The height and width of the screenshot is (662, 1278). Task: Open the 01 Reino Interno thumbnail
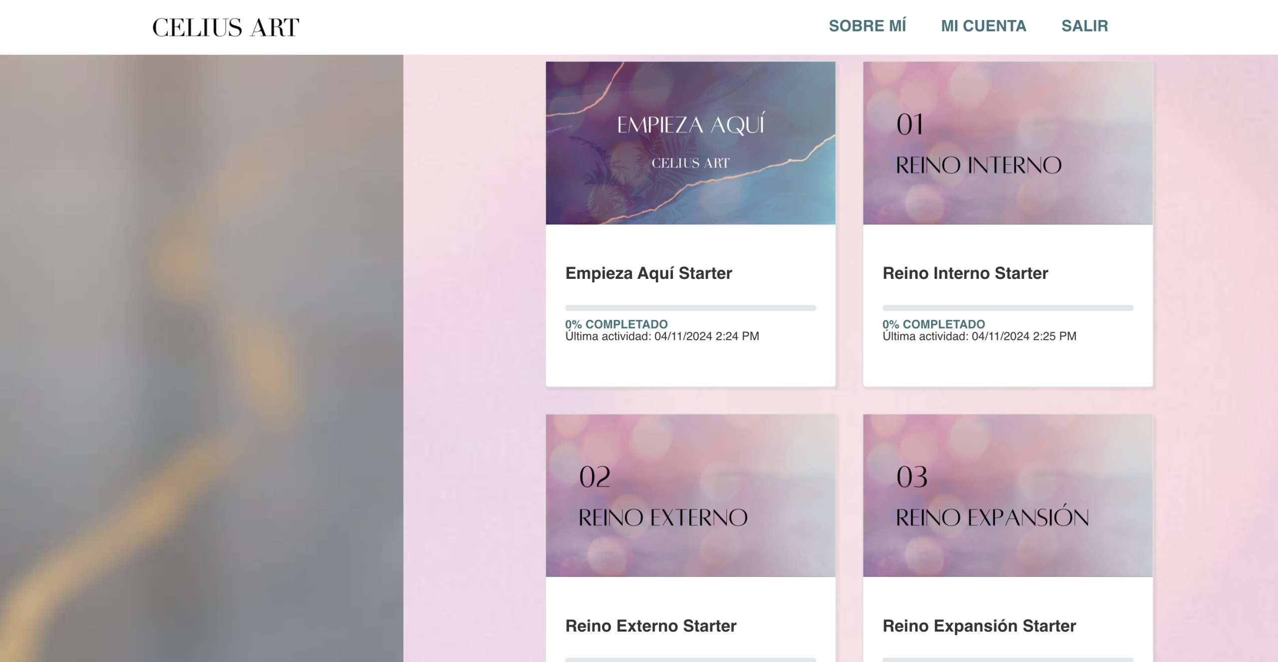pos(1007,143)
